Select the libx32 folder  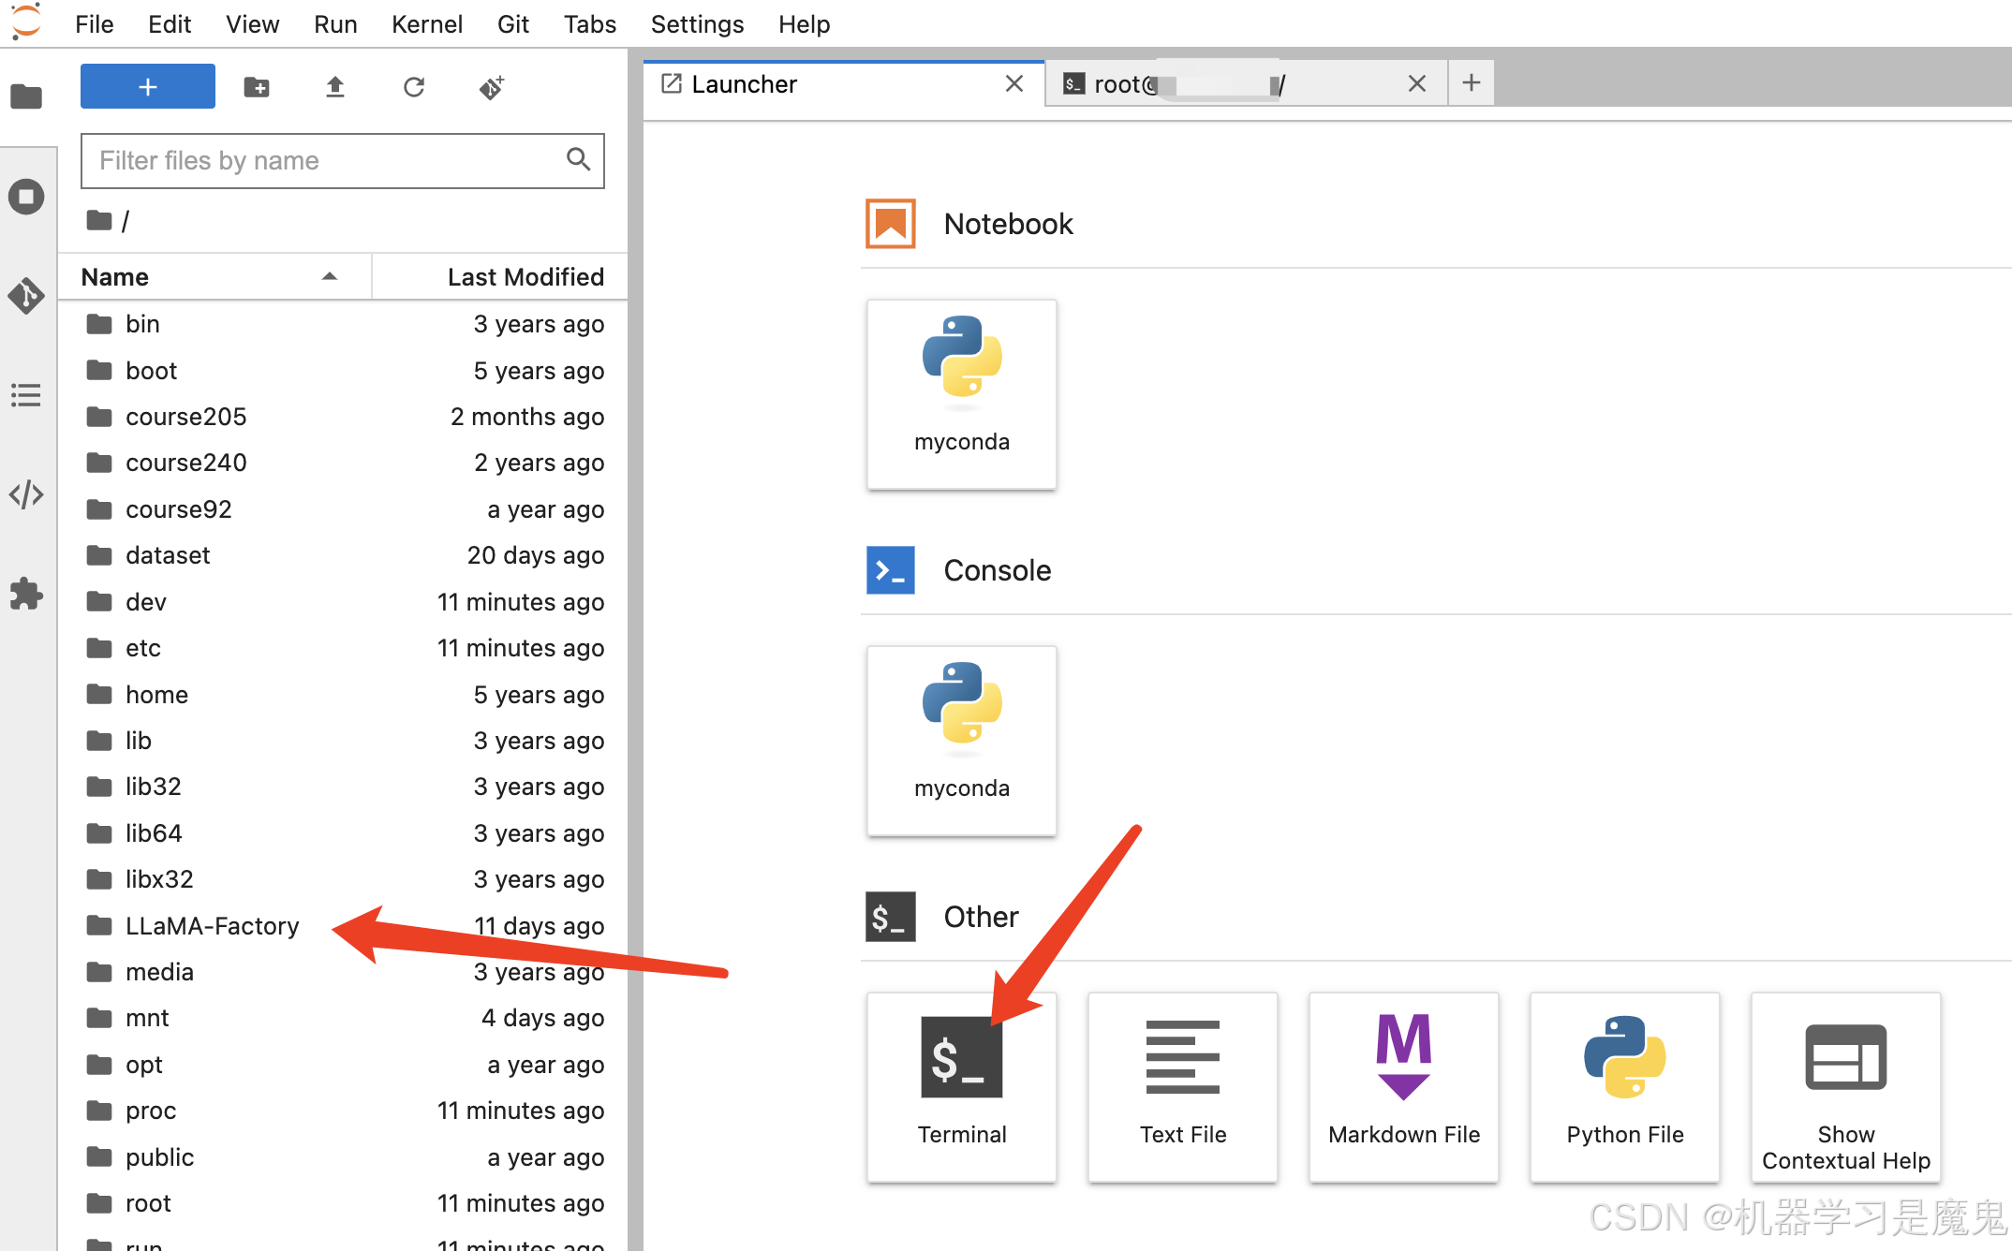(343, 879)
